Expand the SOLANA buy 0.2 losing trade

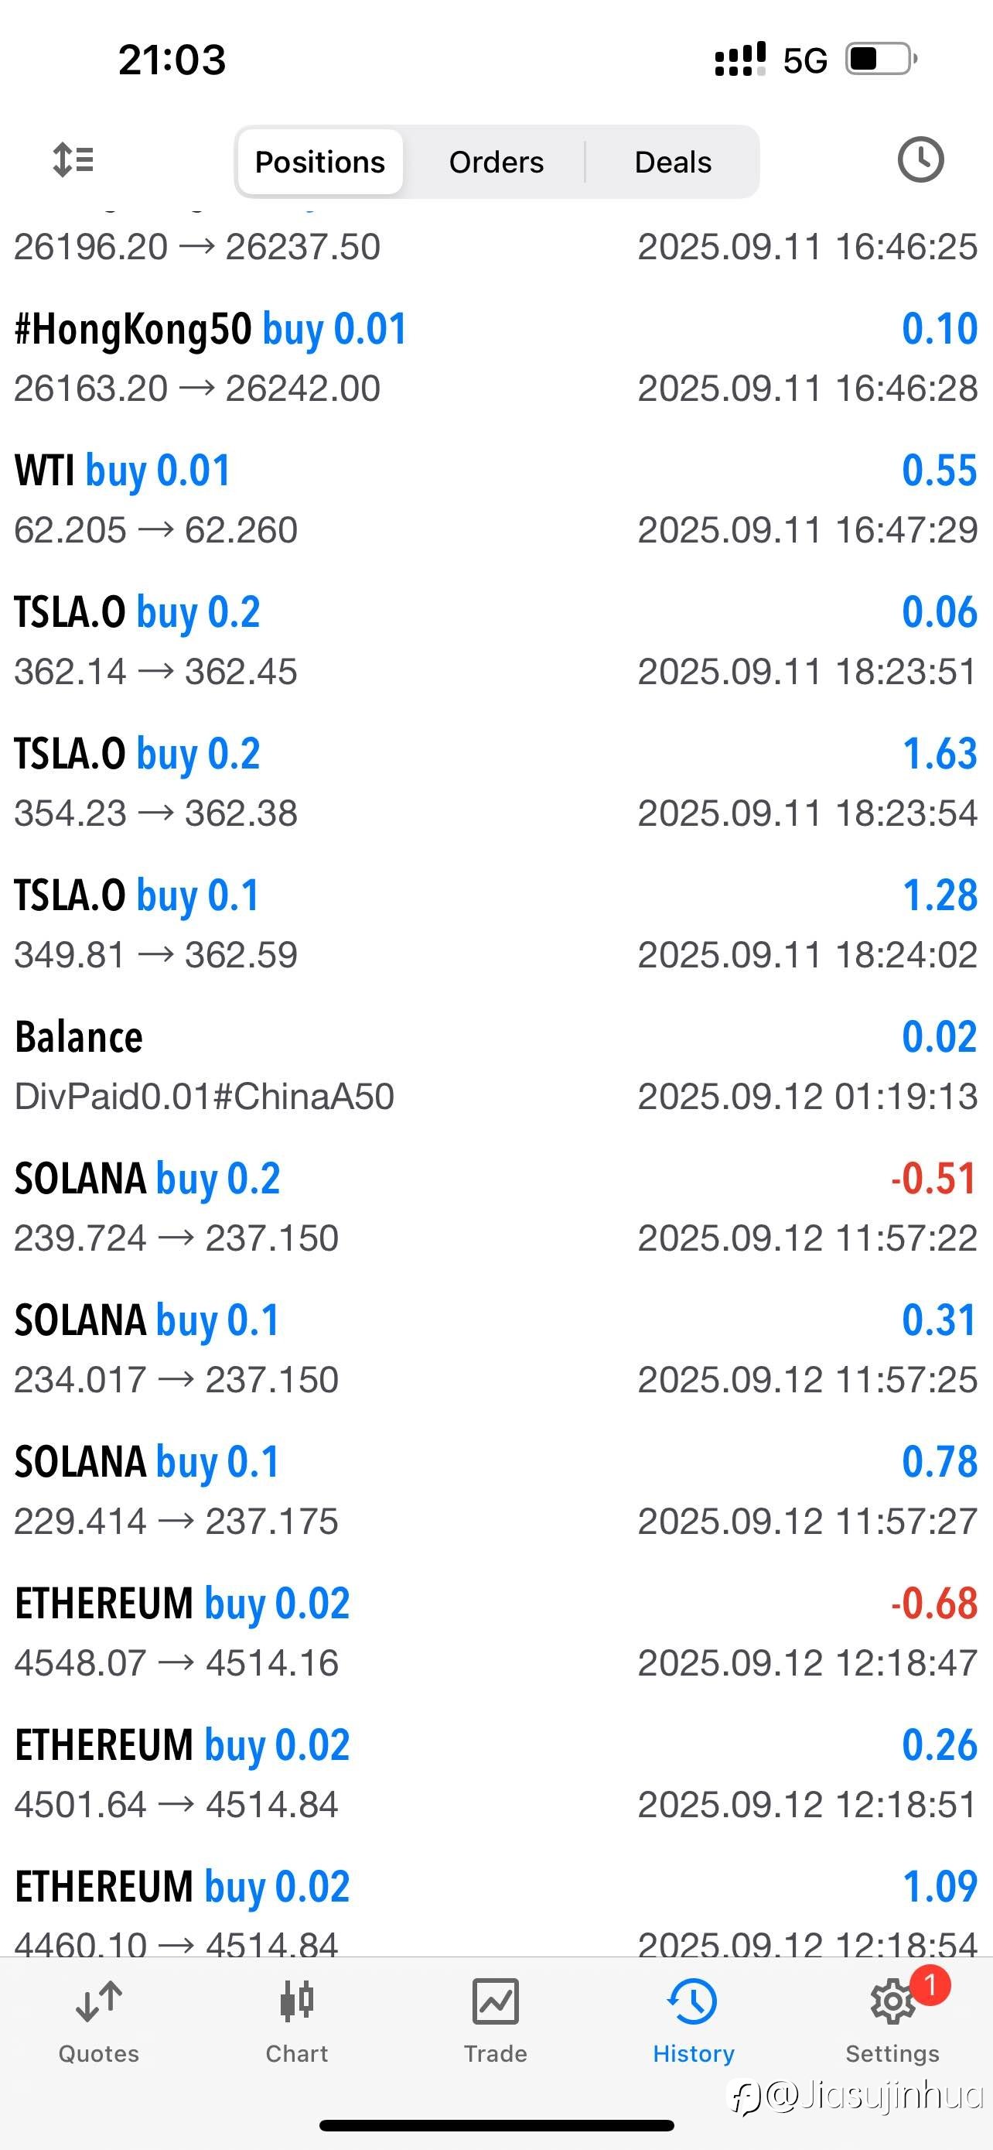(x=496, y=1207)
